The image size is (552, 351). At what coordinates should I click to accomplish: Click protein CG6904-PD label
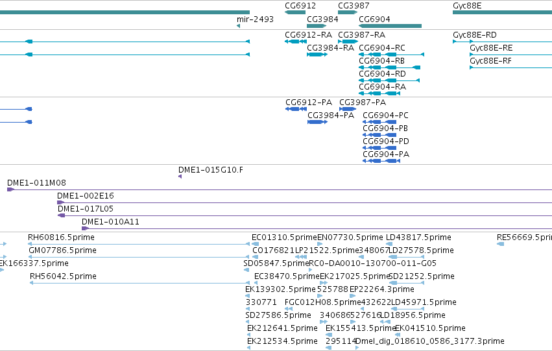pos(386,141)
